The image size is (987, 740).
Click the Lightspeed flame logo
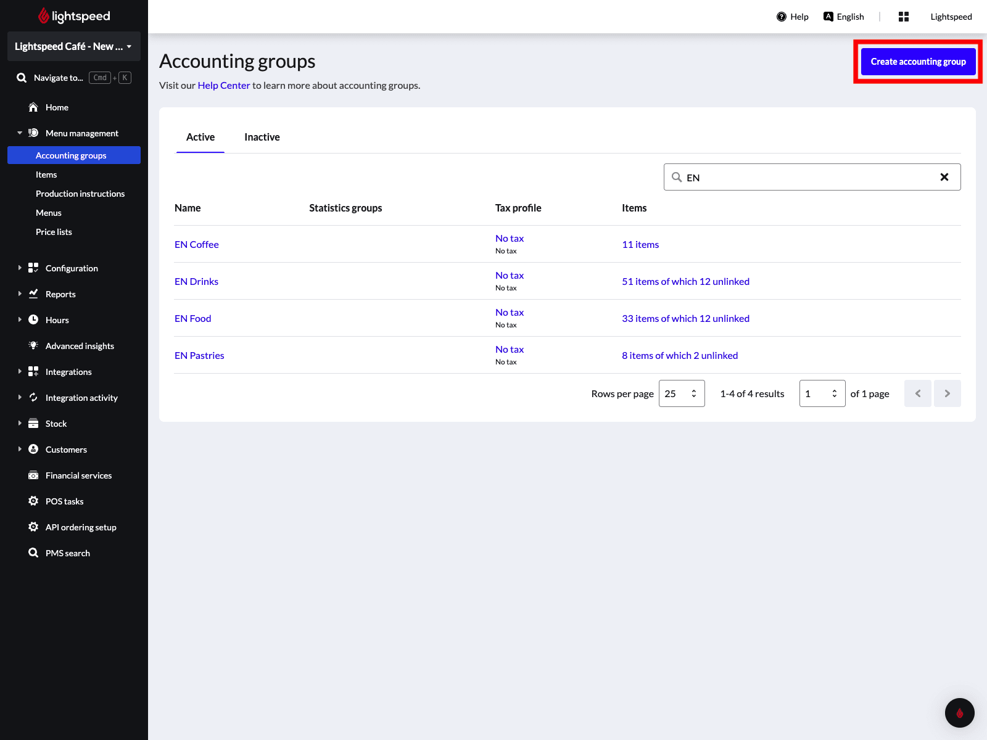(x=44, y=16)
